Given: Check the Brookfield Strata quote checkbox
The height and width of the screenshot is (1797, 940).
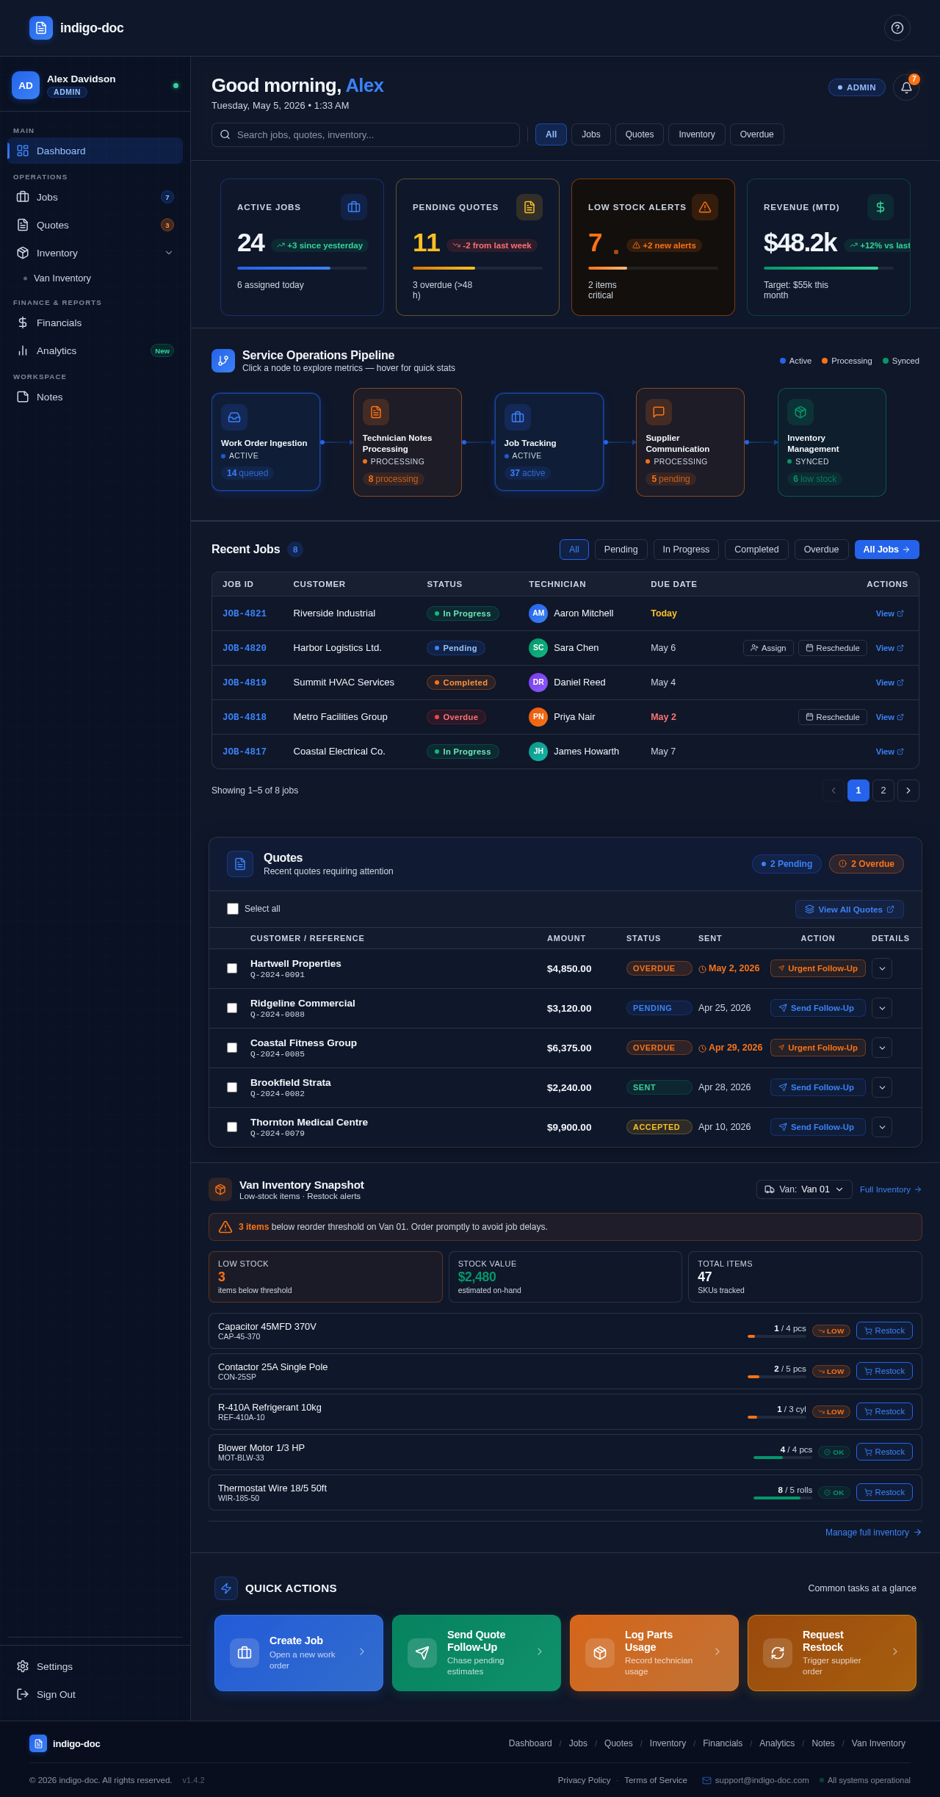Looking at the screenshot, I should tap(232, 1087).
